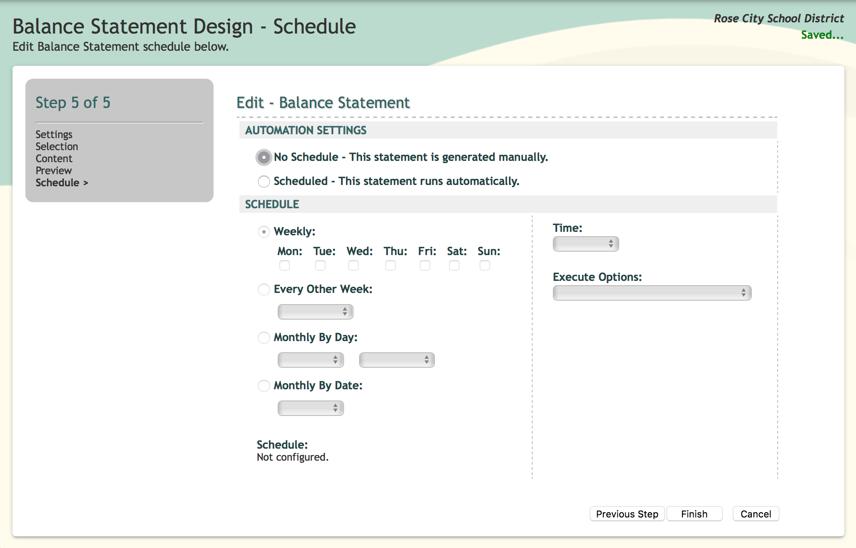Open the Preview step in sidebar
Screen dimensions: 856x548
pyautogui.click(x=53, y=171)
